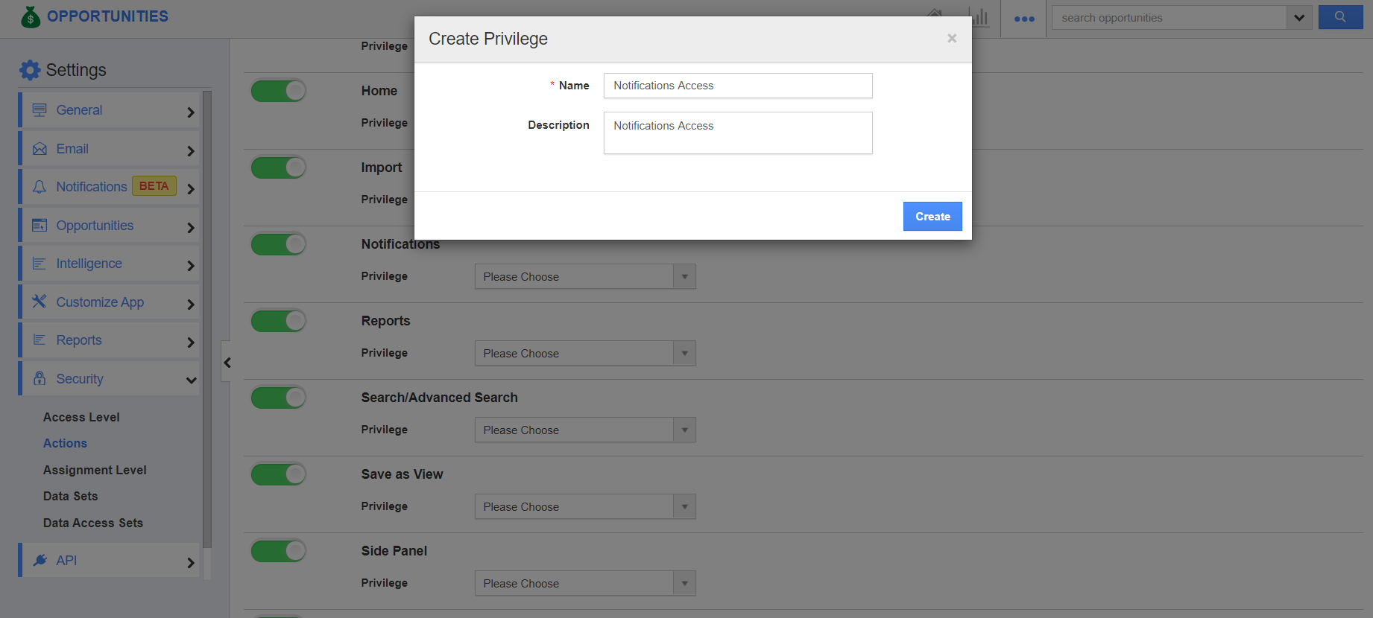Toggle the Reports action switch

[x=278, y=321]
